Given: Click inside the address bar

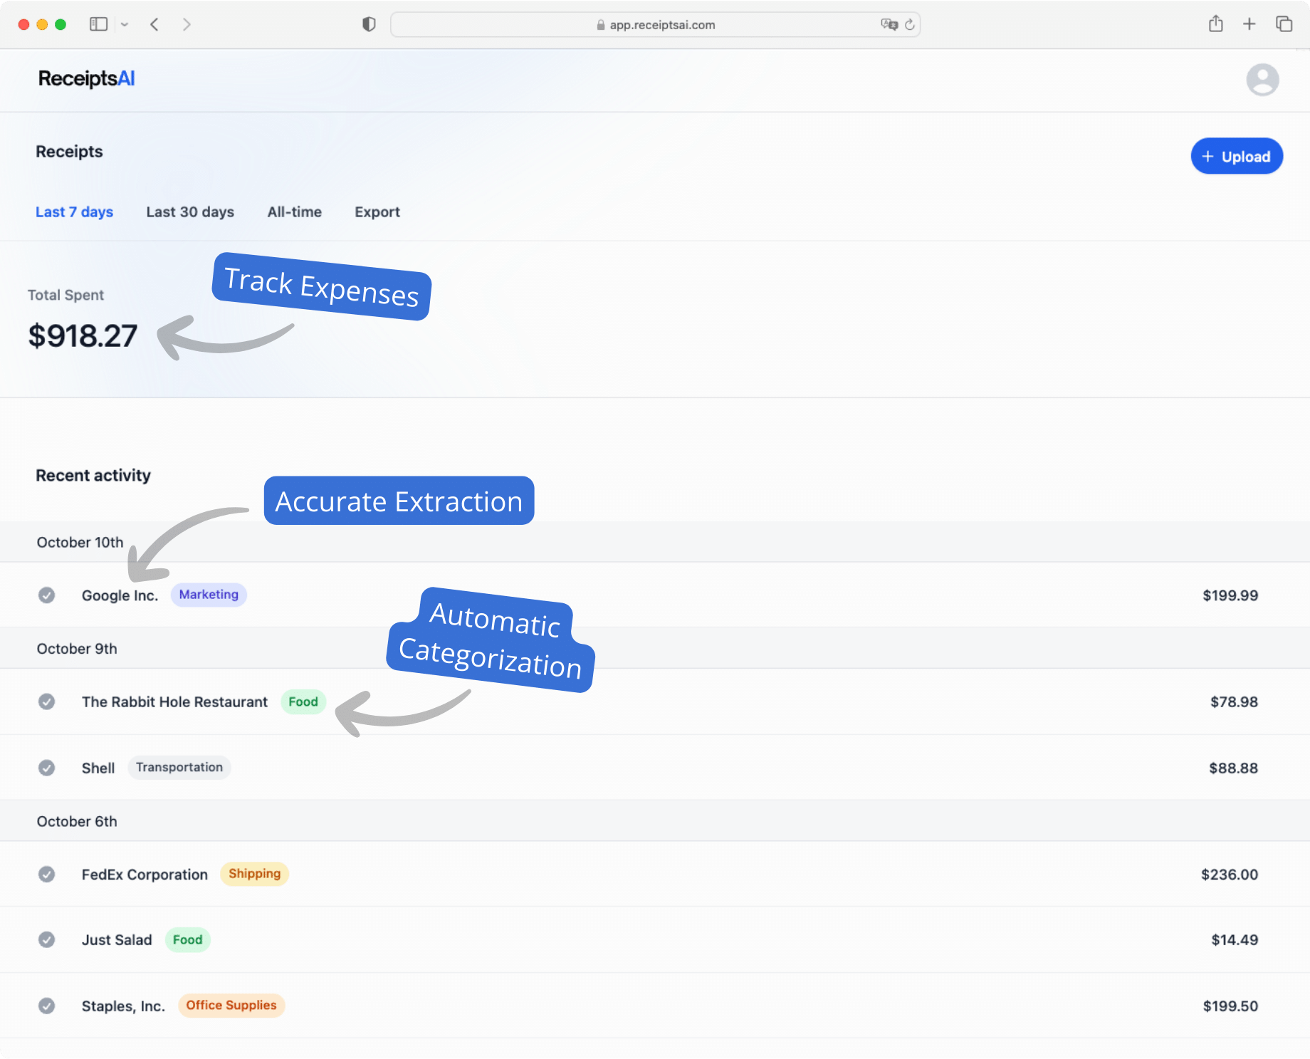Looking at the screenshot, I should click(x=655, y=24).
